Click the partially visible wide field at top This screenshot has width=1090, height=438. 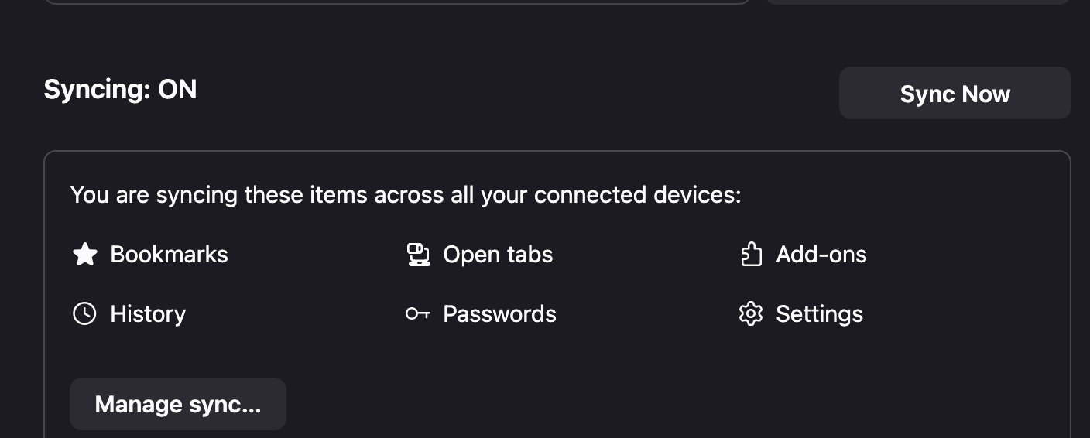(396, 2)
